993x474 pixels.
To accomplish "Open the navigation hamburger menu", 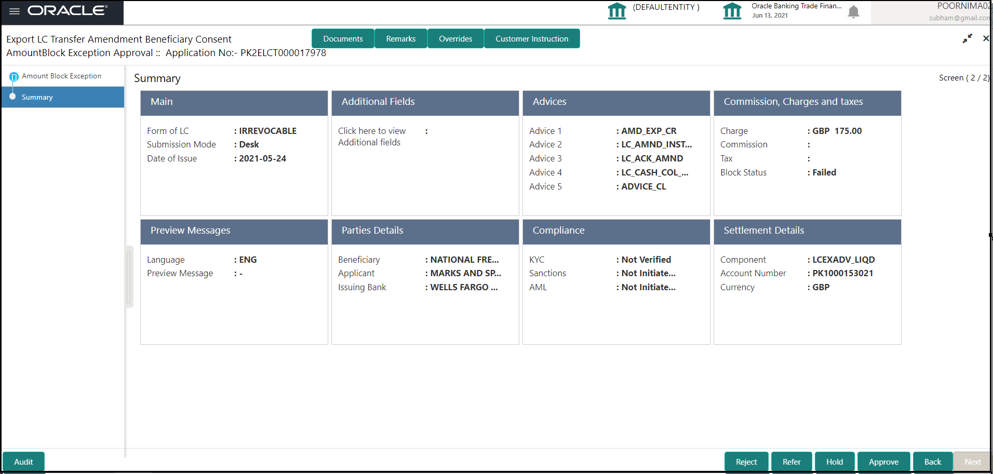I will [14, 11].
